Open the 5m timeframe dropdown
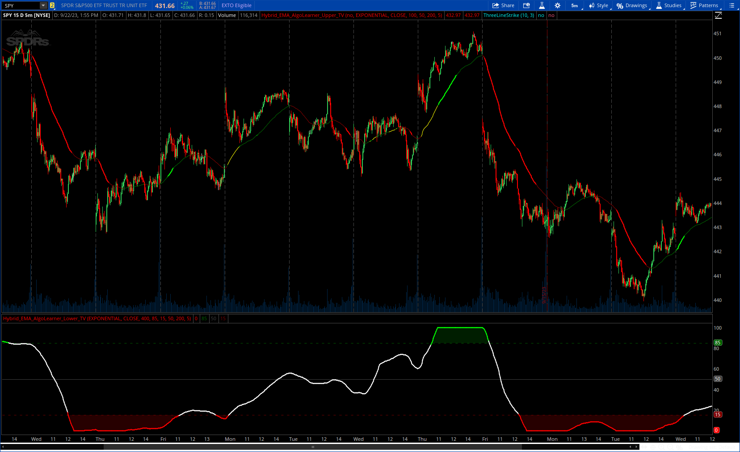 (576, 6)
